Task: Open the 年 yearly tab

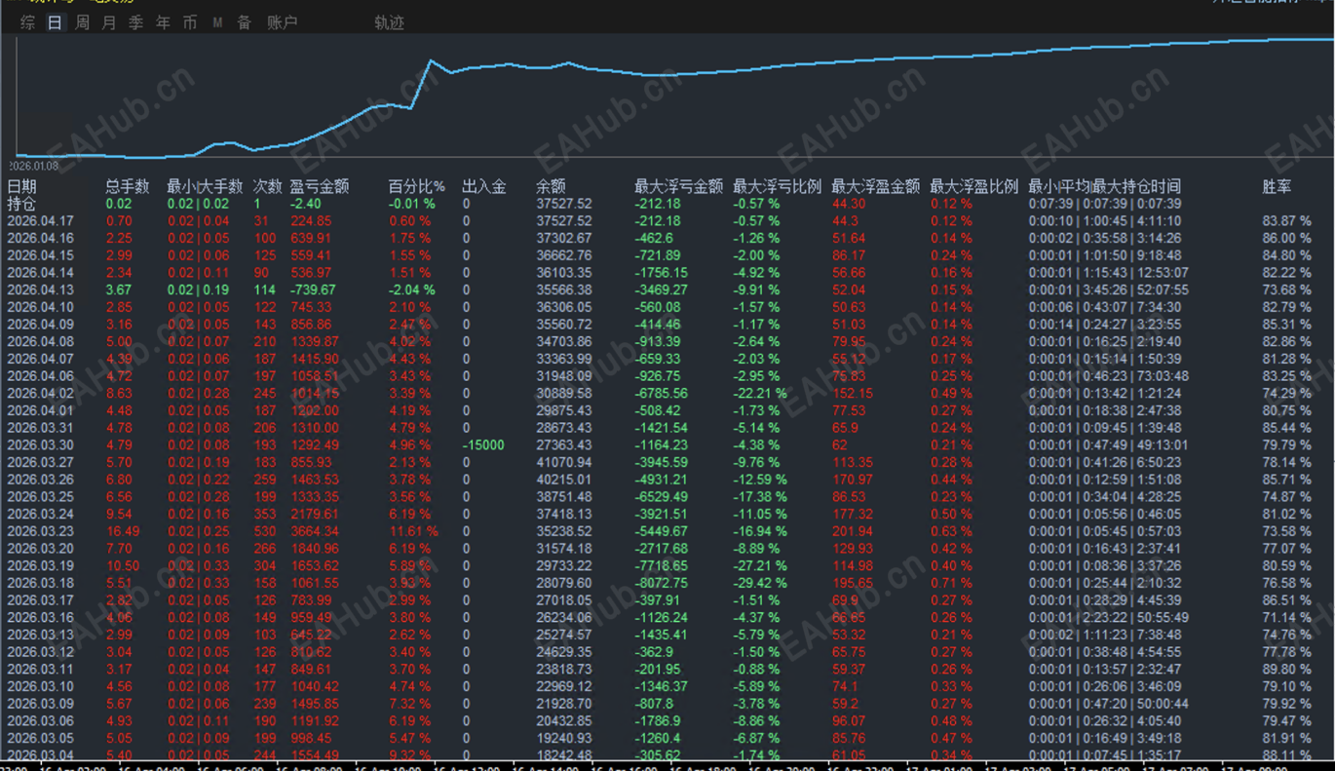Action: click(163, 22)
